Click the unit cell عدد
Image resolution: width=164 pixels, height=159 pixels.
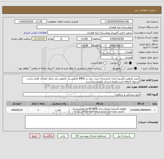point(59,110)
